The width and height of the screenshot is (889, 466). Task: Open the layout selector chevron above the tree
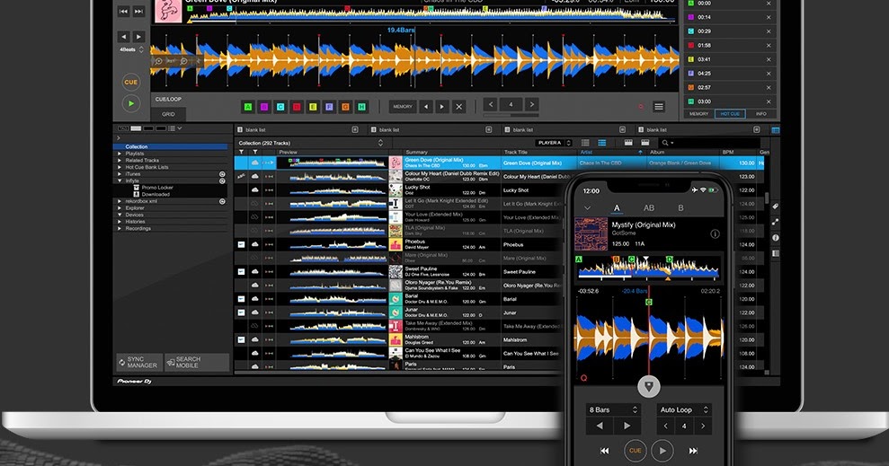coord(180,128)
